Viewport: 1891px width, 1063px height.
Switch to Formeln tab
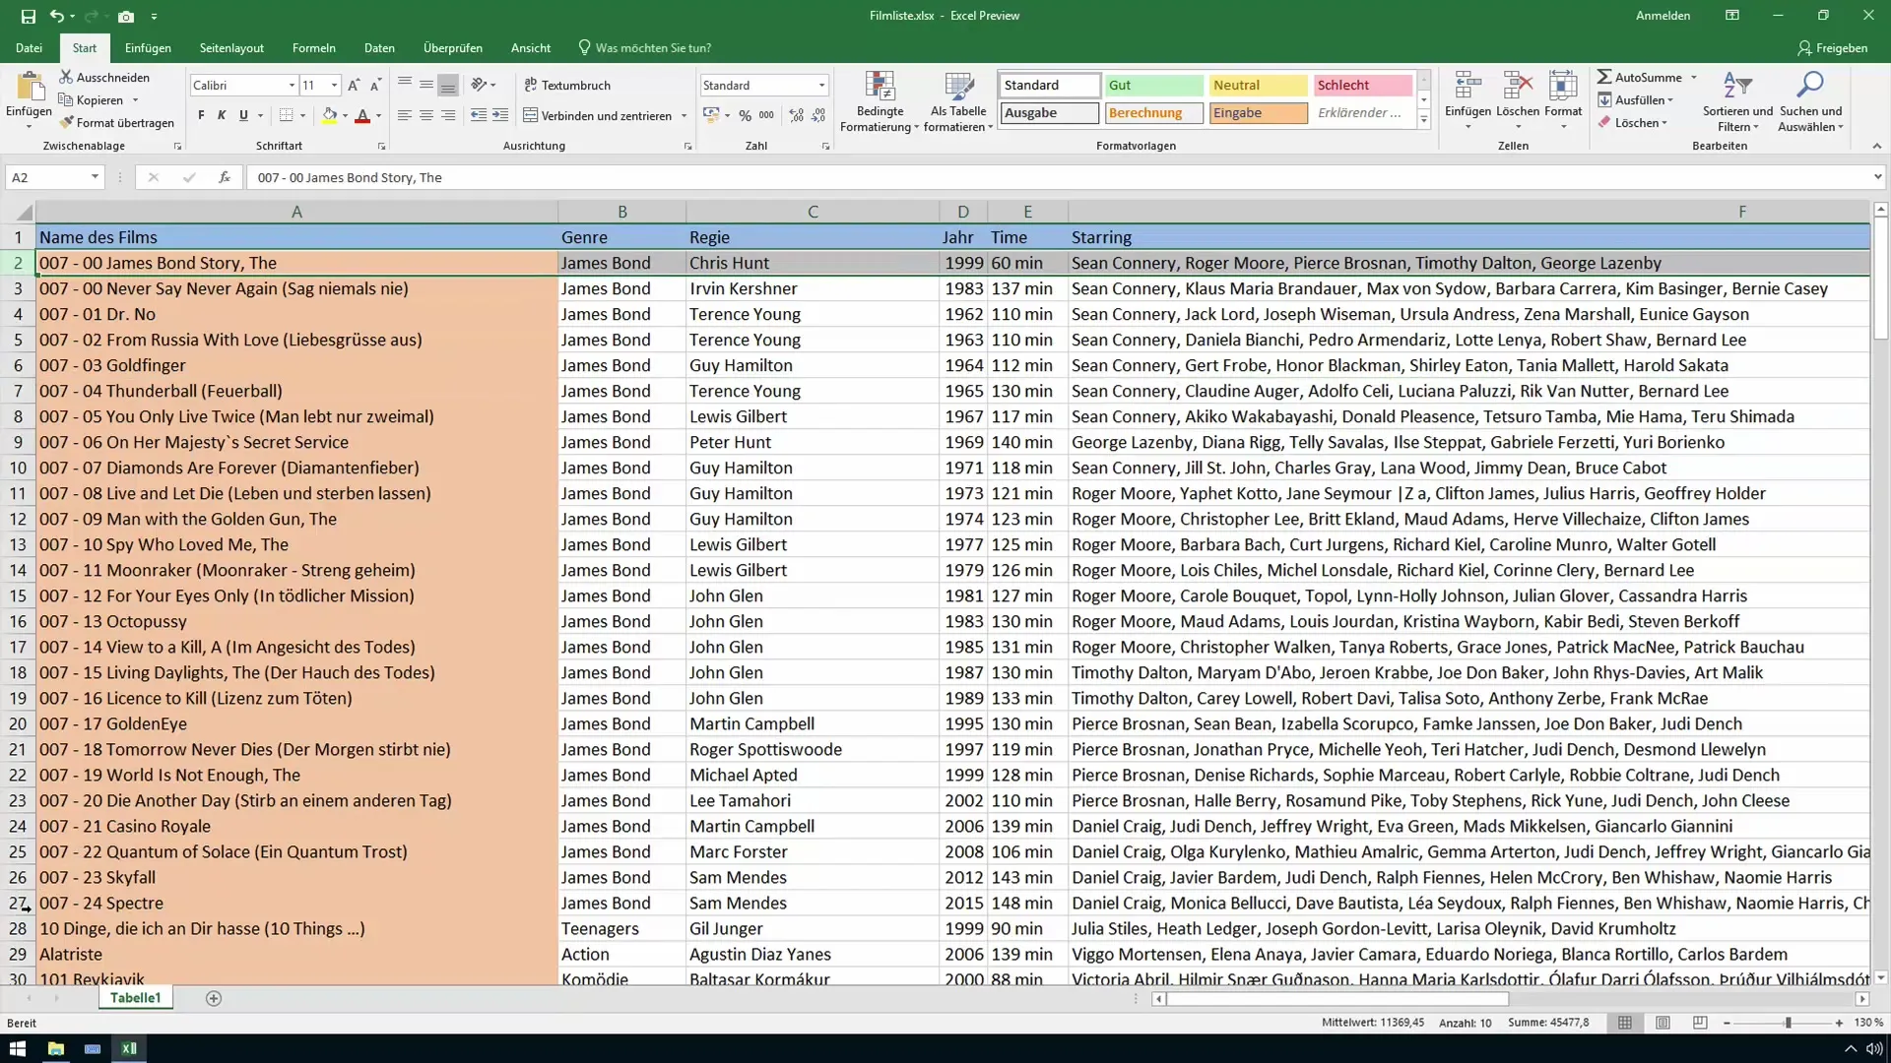coord(313,47)
